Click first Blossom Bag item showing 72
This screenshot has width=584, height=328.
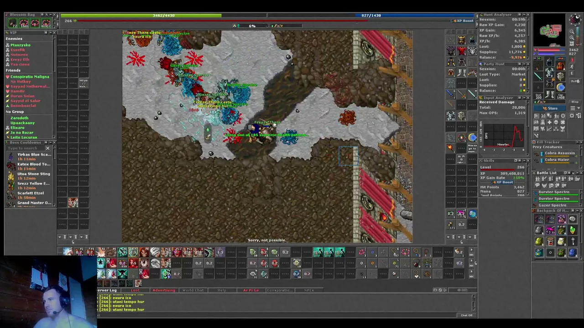pyautogui.click(x=12, y=23)
